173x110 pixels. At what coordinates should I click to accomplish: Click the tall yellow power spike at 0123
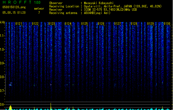51,106
